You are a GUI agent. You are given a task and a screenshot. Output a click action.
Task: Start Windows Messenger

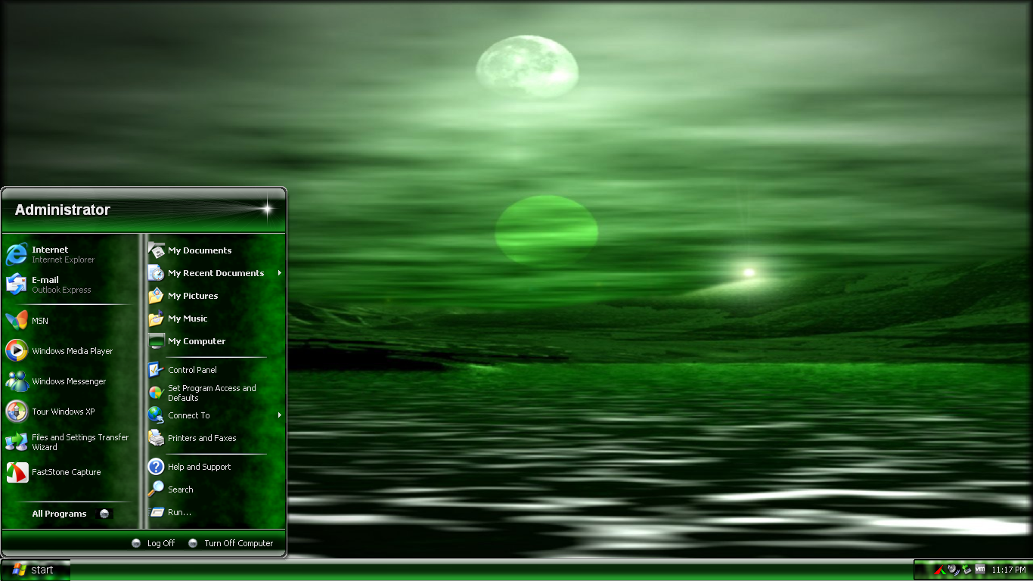tap(68, 381)
